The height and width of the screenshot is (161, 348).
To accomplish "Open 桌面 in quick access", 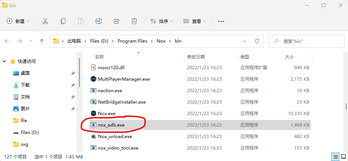I will click(x=21, y=73).
